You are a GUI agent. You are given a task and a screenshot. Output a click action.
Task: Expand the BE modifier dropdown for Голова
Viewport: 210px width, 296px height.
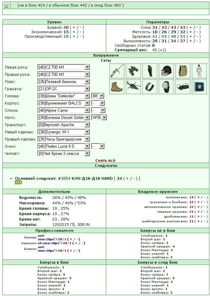[x=98, y=96]
